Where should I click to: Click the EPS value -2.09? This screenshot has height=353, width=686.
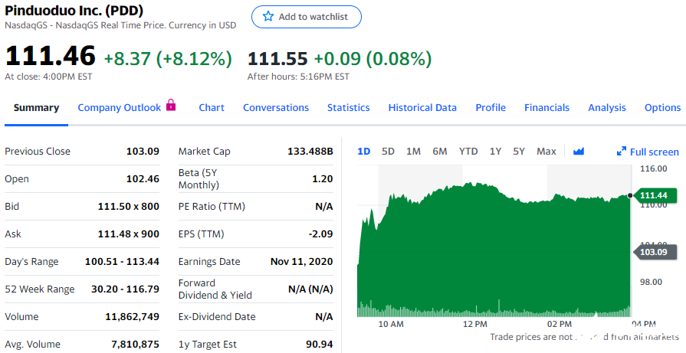[320, 234]
